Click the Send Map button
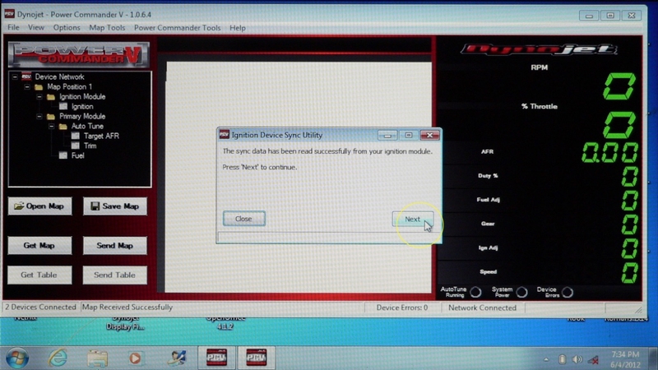The width and height of the screenshot is (658, 370). pyautogui.click(x=114, y=246)
